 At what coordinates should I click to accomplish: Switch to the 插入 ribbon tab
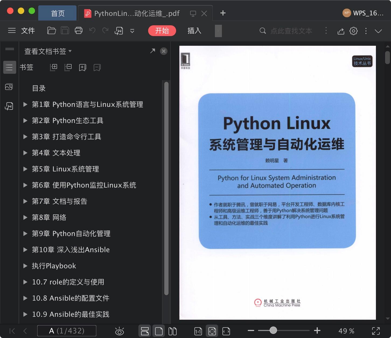pyautogui.click(x=194, y=31)
